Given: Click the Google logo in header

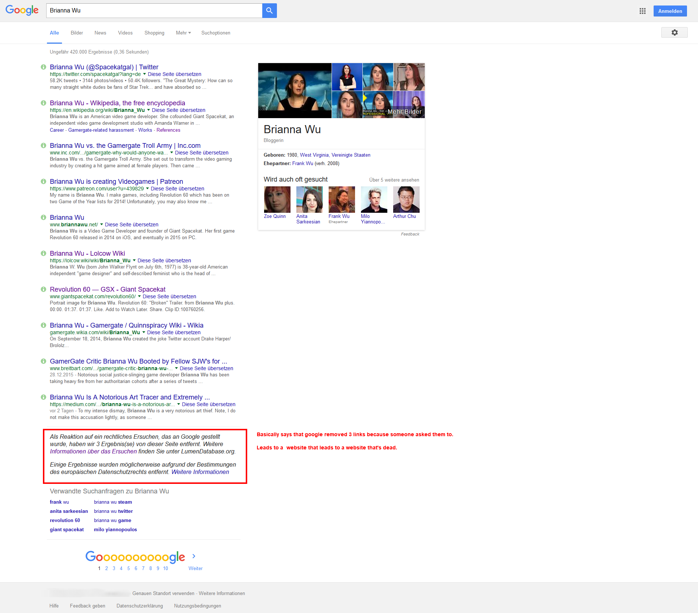Looking at the screenshot, I should coord(22,10).
